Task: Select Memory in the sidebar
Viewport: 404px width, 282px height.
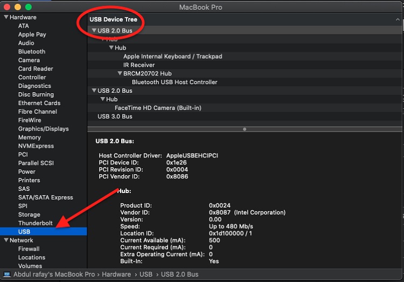Action: point(30,137)
